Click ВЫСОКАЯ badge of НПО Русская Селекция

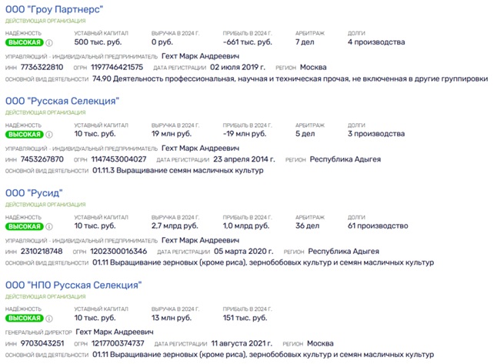pos(25,318)
